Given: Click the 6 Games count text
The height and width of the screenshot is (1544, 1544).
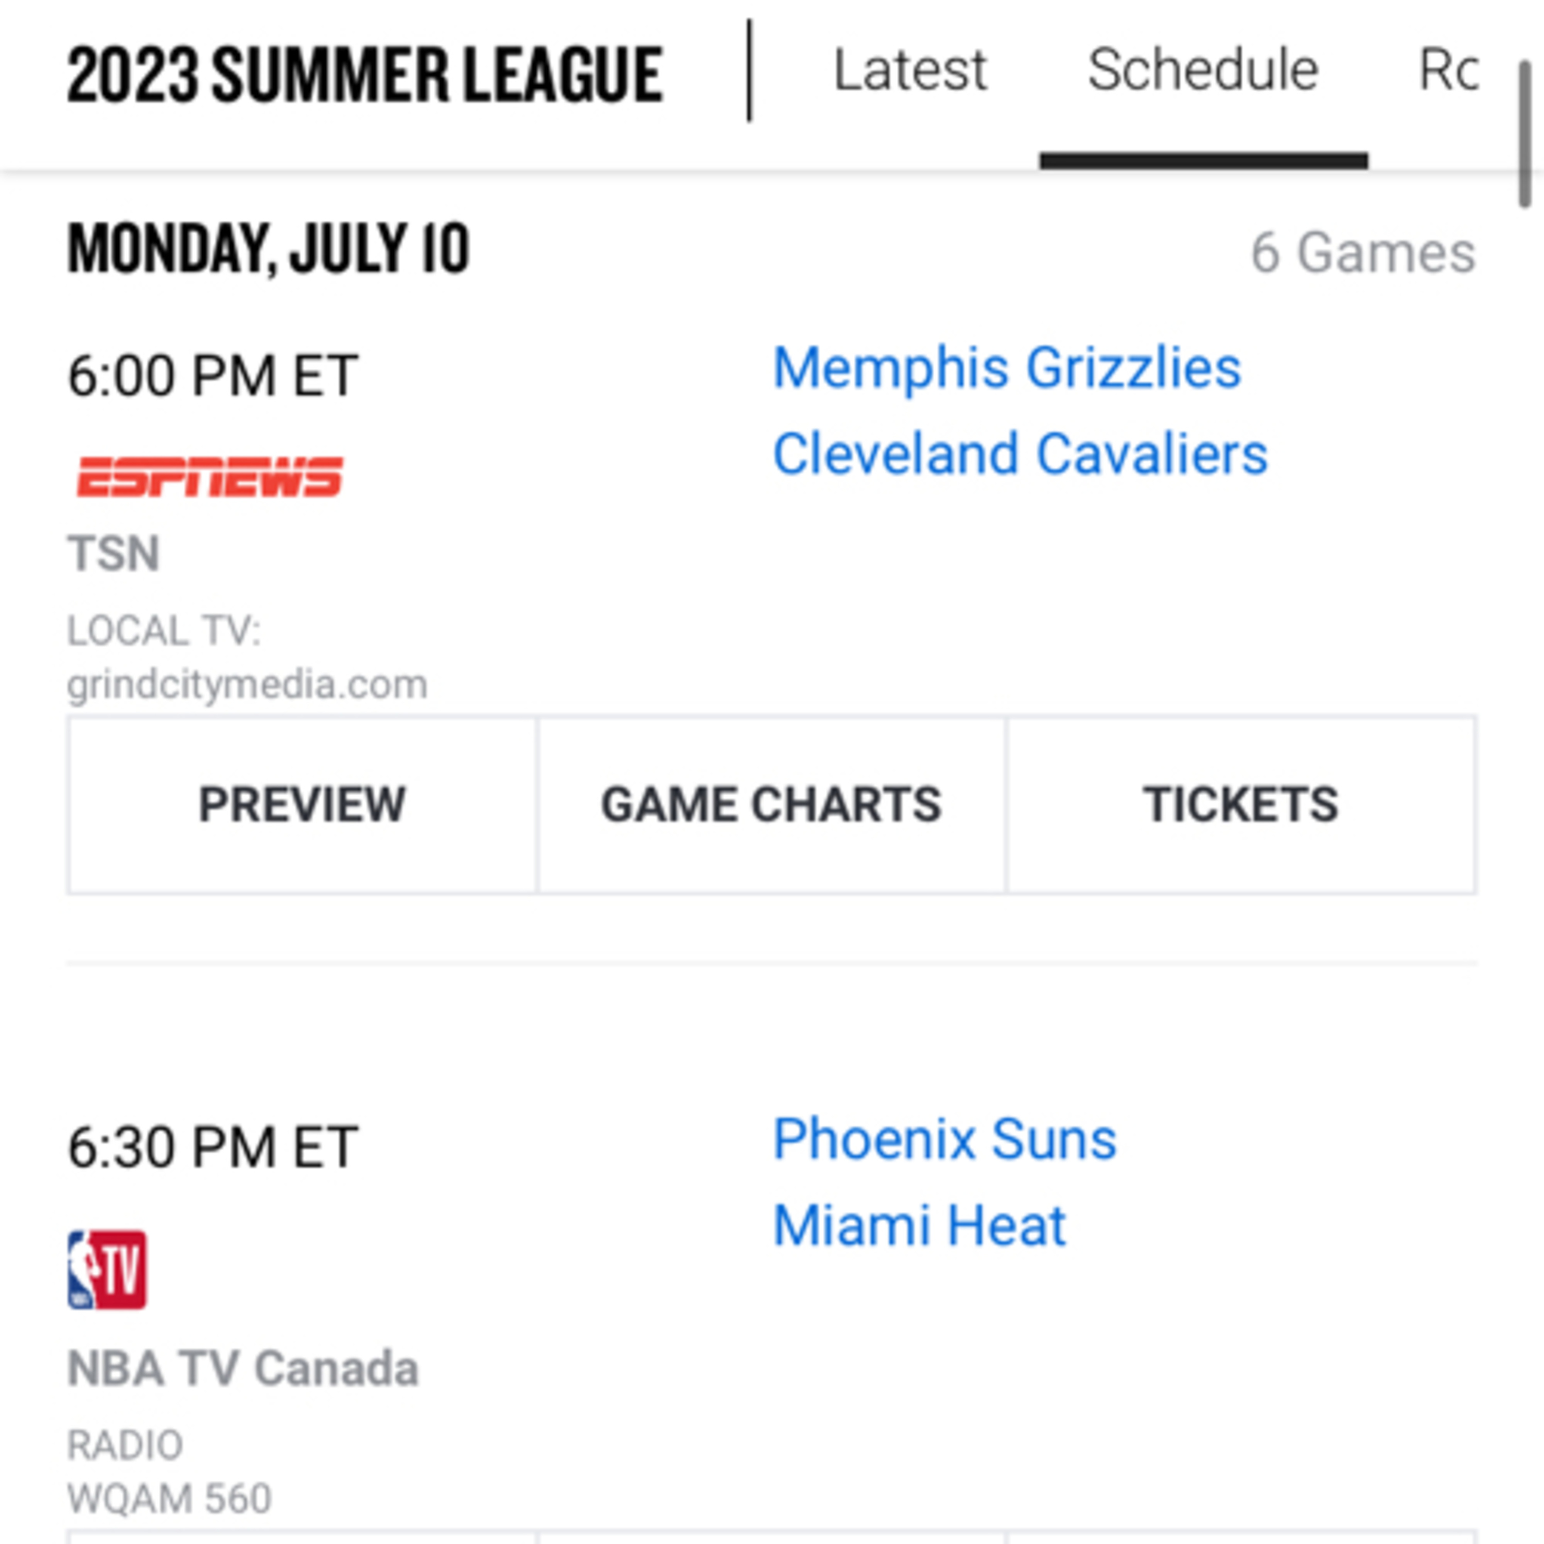Looking at the screenshot, I should pos(1363,253).
